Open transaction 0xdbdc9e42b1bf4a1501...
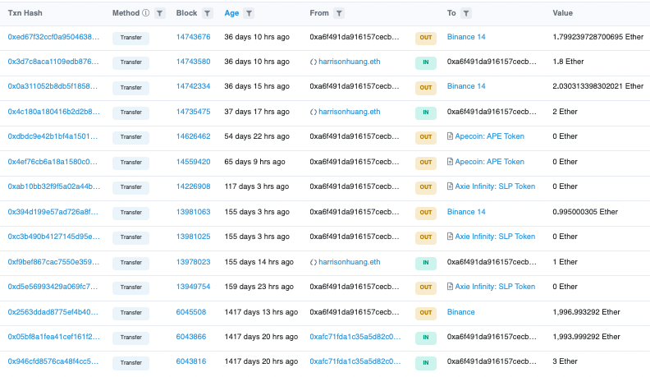Image resolution: width=650 pixels, height=377 pixels. [53, 136]
